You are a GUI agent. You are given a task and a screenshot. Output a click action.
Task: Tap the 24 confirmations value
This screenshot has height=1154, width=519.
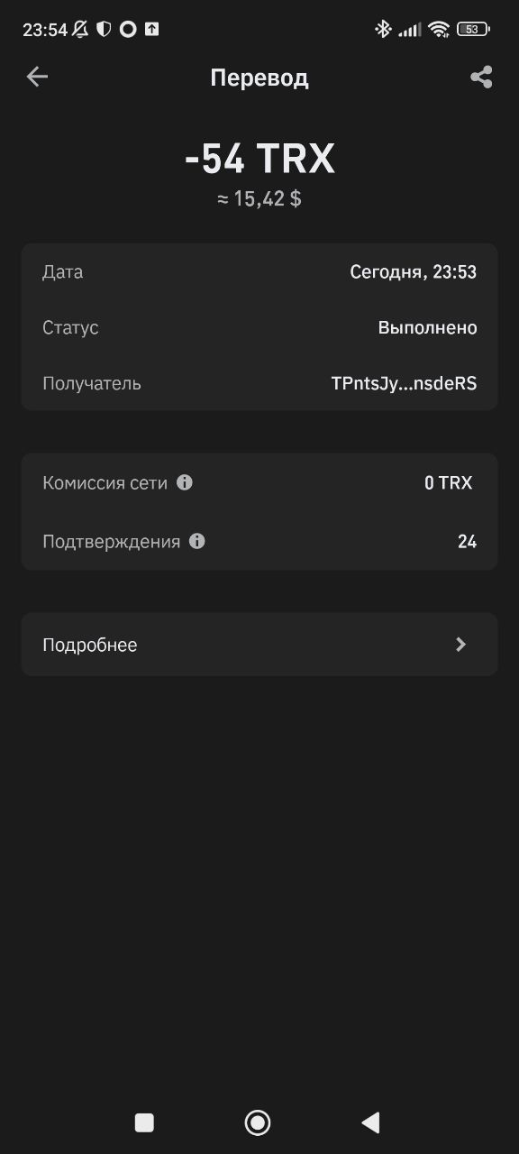467,541
